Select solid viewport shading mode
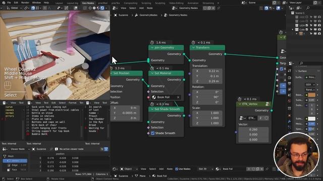The height and width of the screenshot is (181, 323). tap(94, 8)
